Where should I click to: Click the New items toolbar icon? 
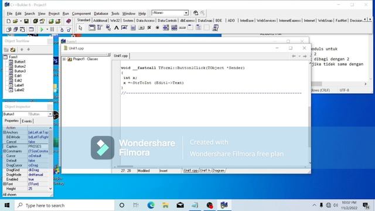(9, 21)
